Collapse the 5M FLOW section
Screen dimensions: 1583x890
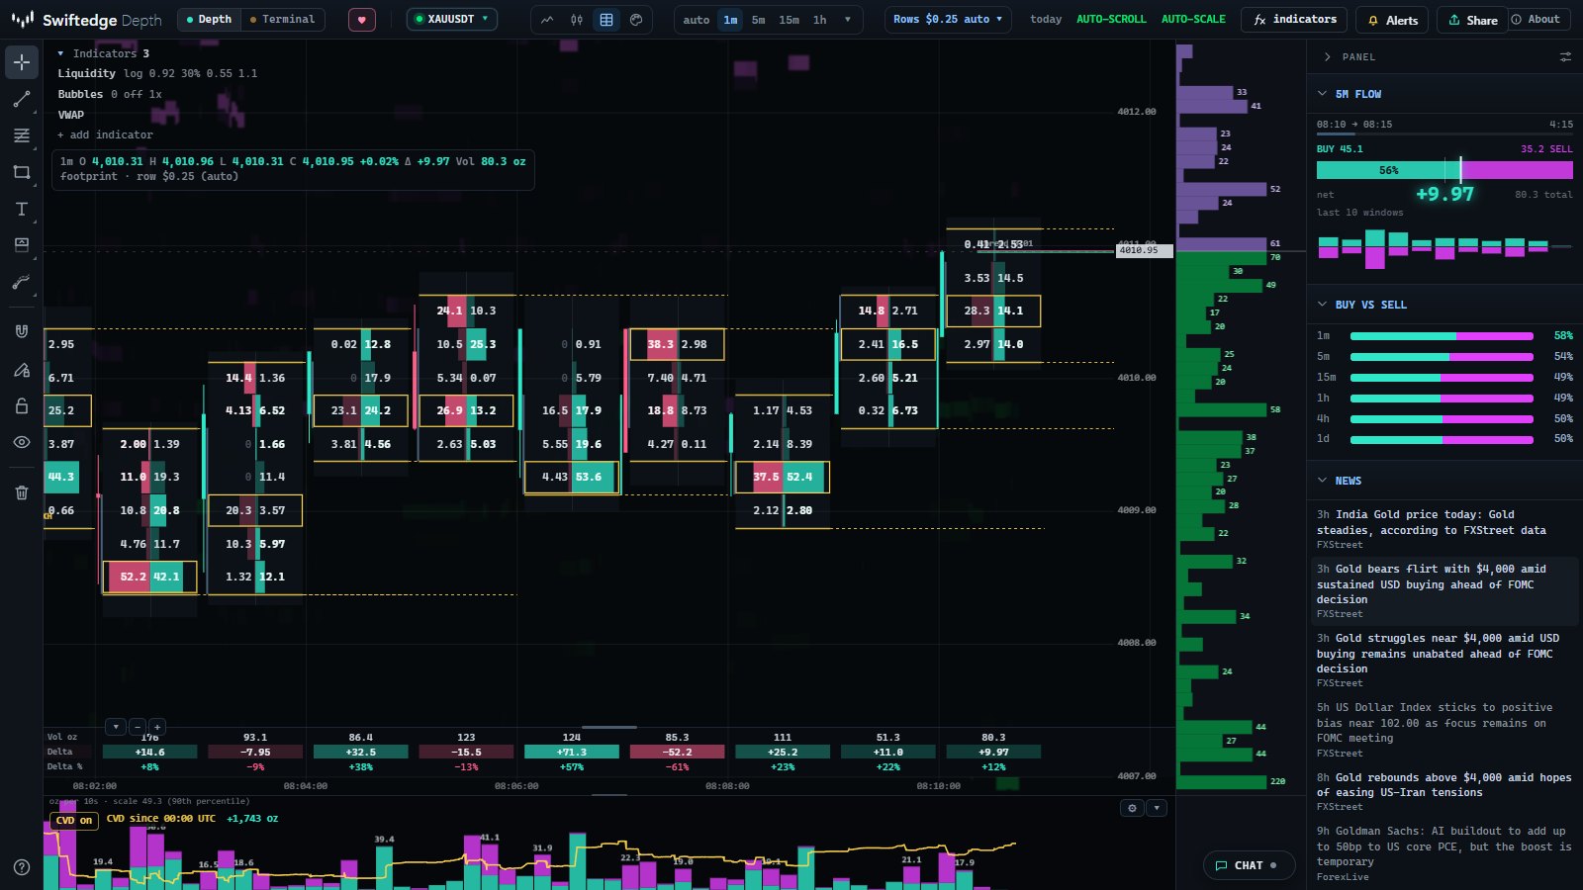click(1323, 94)
